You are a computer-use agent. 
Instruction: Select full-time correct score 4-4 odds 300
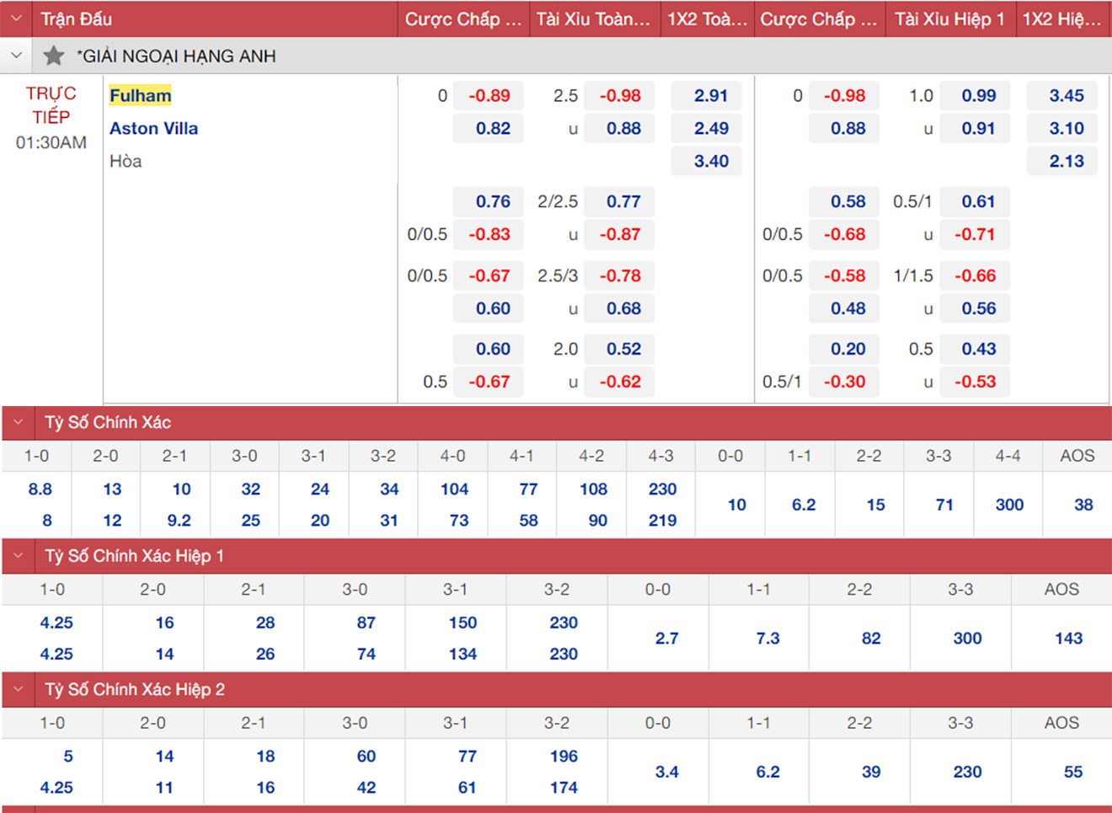pyautogui.click(x=1009, y=505)
